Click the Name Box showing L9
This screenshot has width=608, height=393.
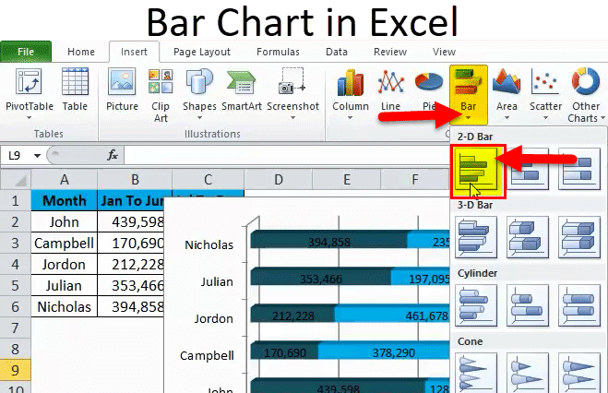click(16, 155)
